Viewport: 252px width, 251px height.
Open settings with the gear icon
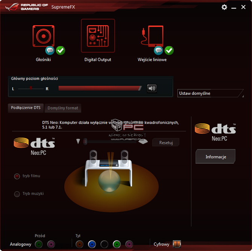(x=224, y=7)
